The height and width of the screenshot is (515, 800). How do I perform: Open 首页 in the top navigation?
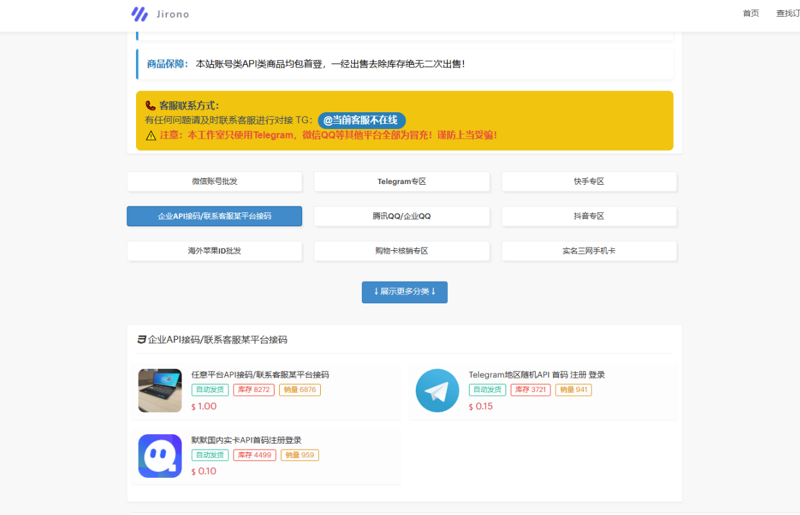click(x=751, y=13)
